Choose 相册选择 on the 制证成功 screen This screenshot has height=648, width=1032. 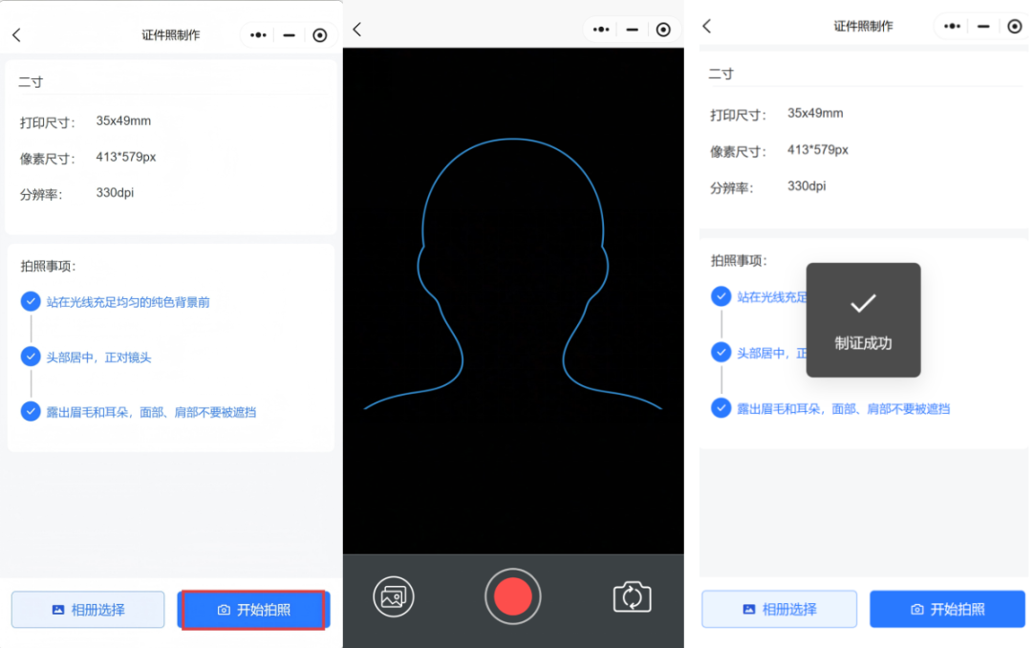coord(779,609)
